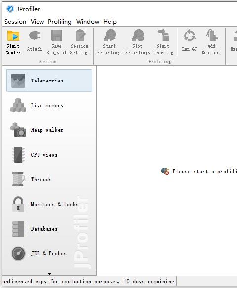Click the Add Bookmark icon
The height and width of the screenshot is (288, 237).
[211, 35]
